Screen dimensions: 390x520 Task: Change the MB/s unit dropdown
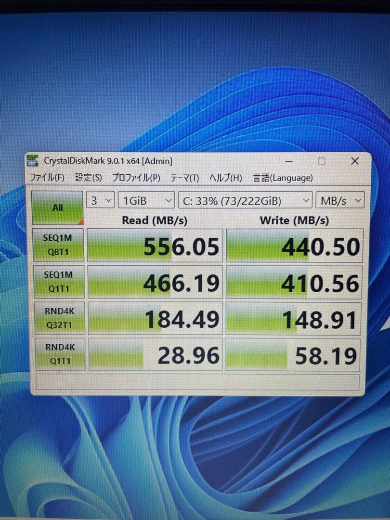pyautogui.click(x=340, y=201)
